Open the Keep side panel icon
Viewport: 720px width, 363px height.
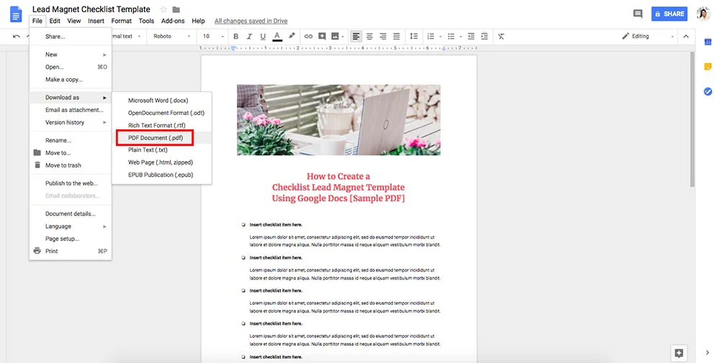point(708,67)
